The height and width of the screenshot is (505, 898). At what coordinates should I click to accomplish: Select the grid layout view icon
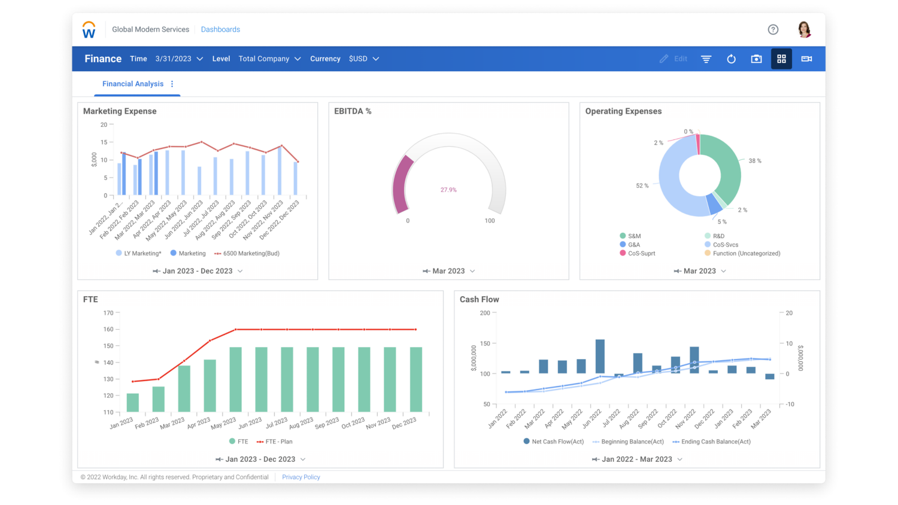point(781,59)
